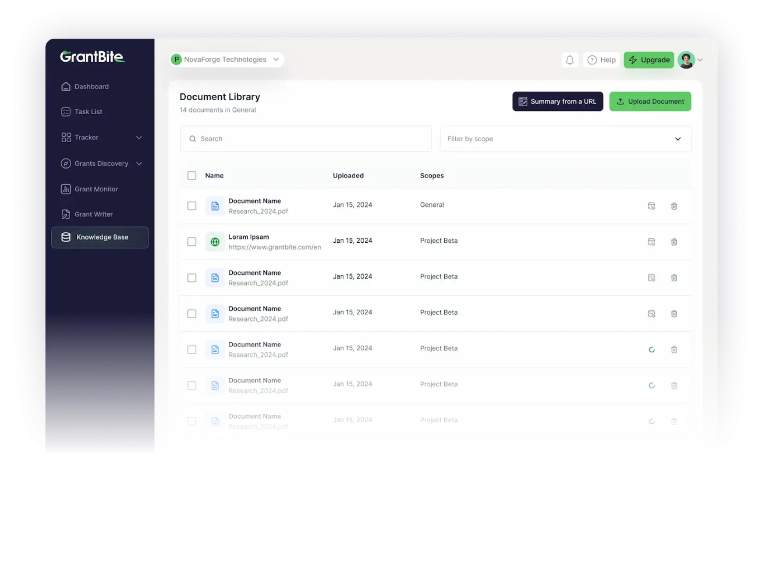Go to Dashboard in the sidebar

91,87
